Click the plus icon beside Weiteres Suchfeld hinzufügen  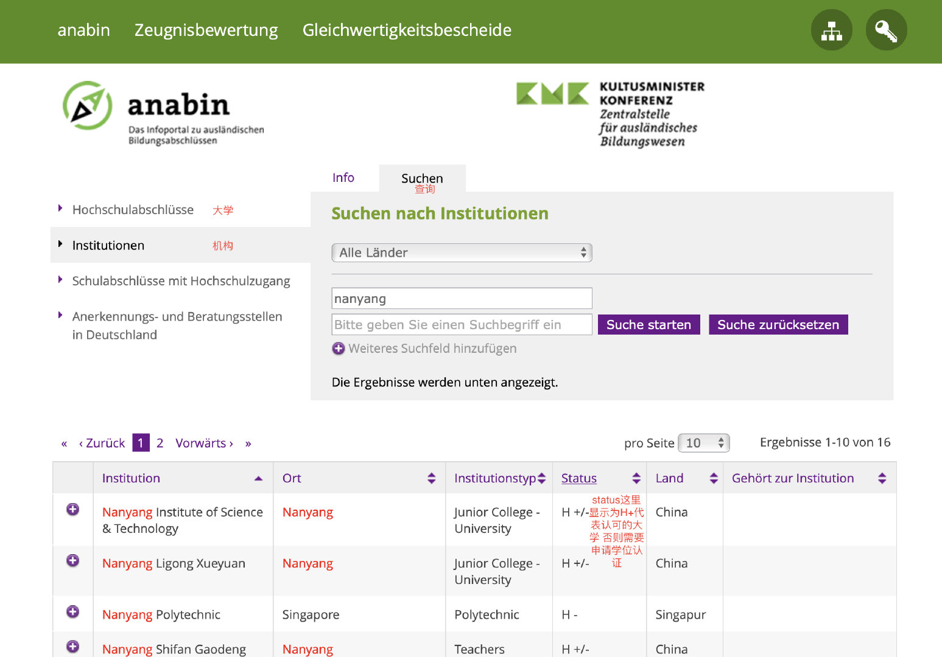(339, 349)
